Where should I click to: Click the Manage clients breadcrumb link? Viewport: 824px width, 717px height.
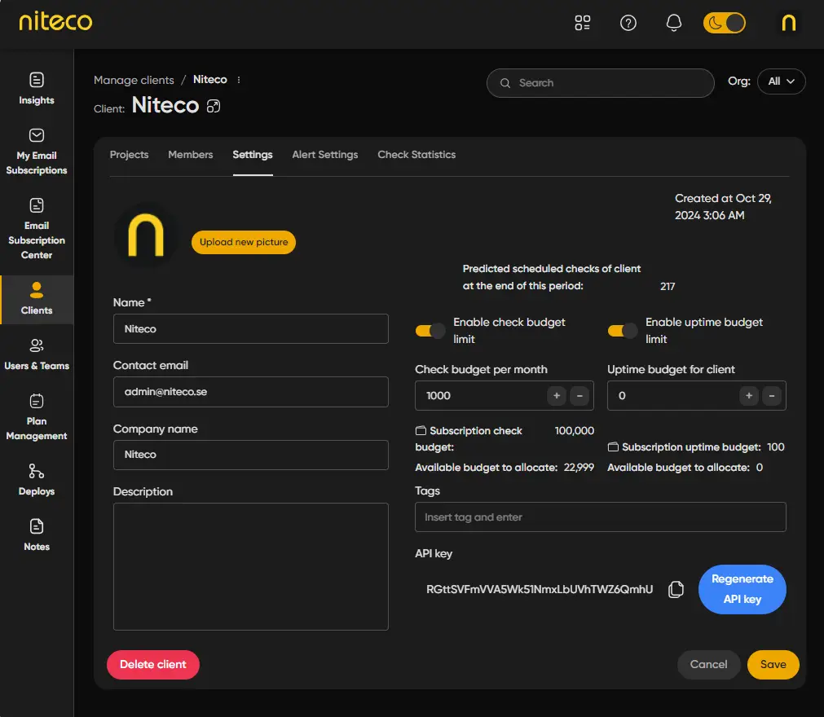(134, 80)
